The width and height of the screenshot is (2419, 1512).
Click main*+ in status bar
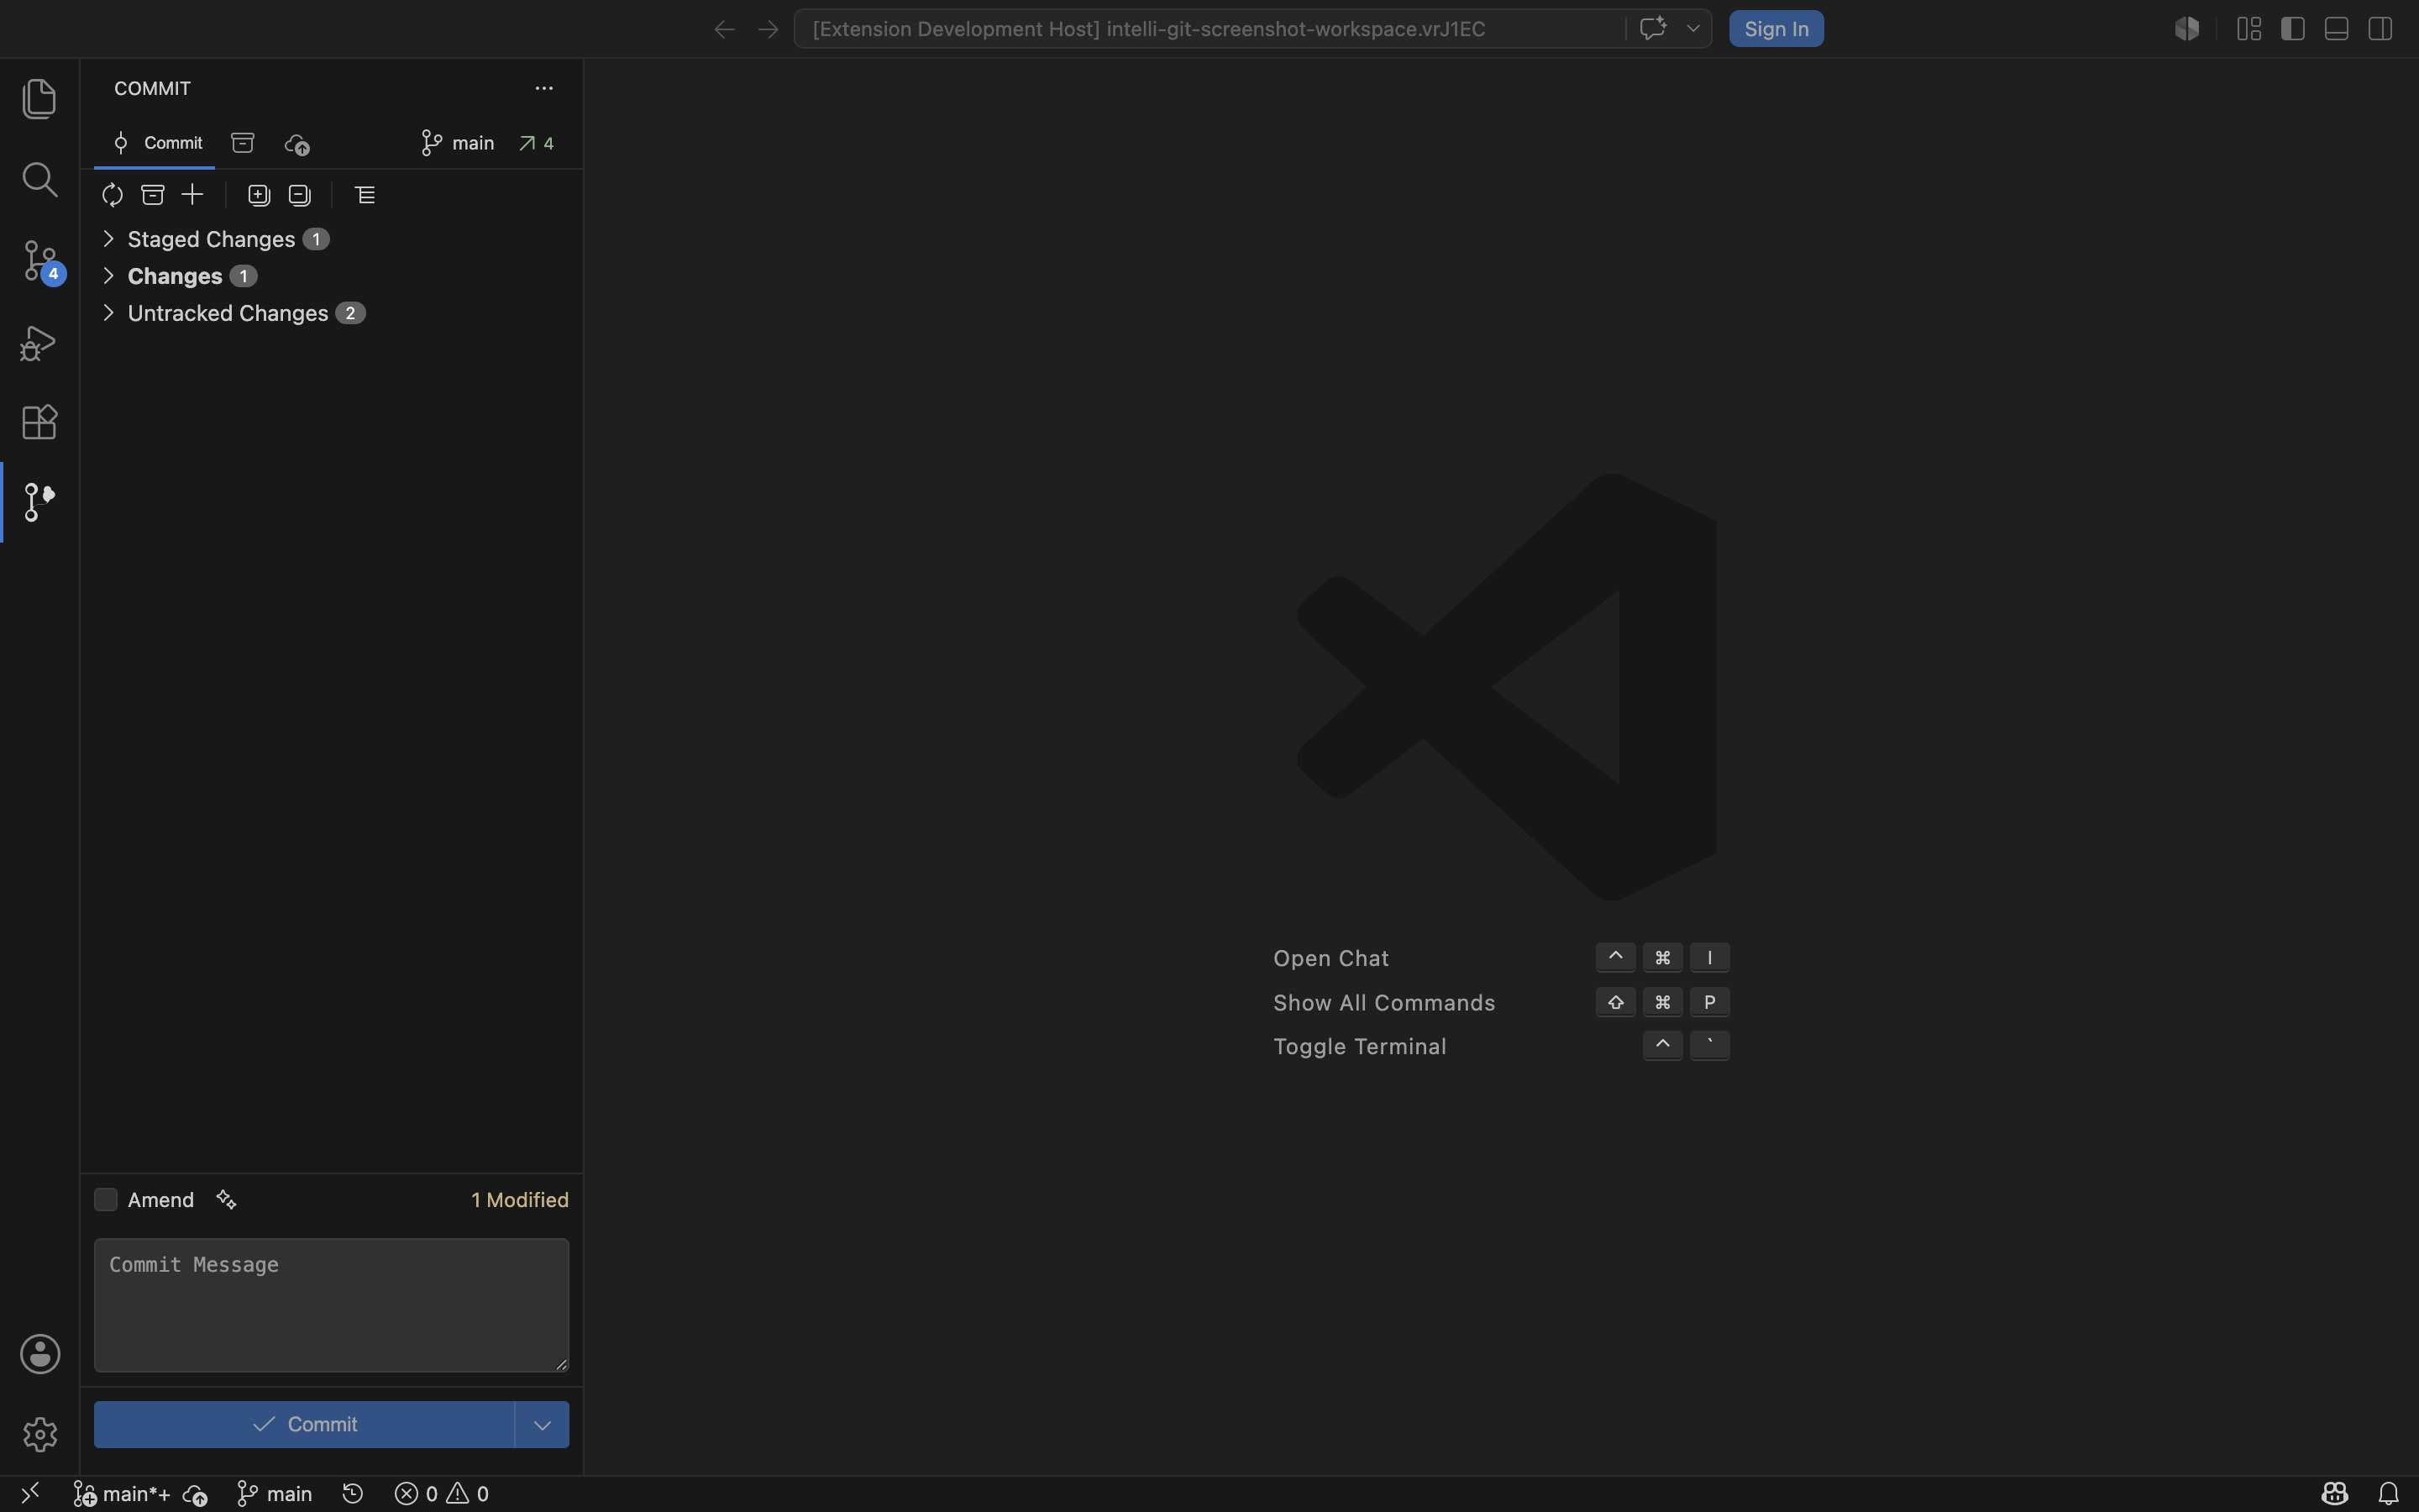[x=122, y=1494]
